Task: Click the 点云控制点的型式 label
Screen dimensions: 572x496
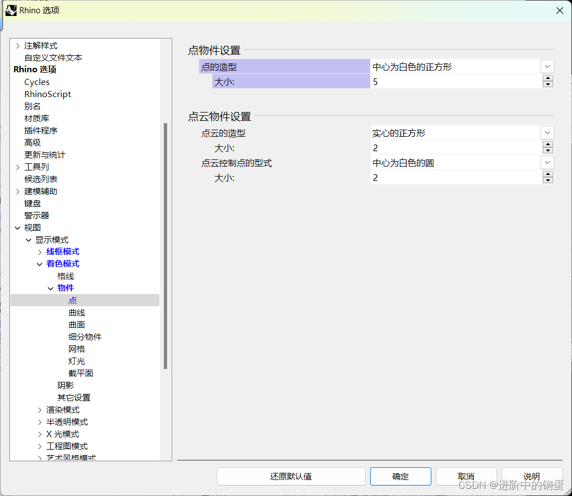Action: (237, 163)
